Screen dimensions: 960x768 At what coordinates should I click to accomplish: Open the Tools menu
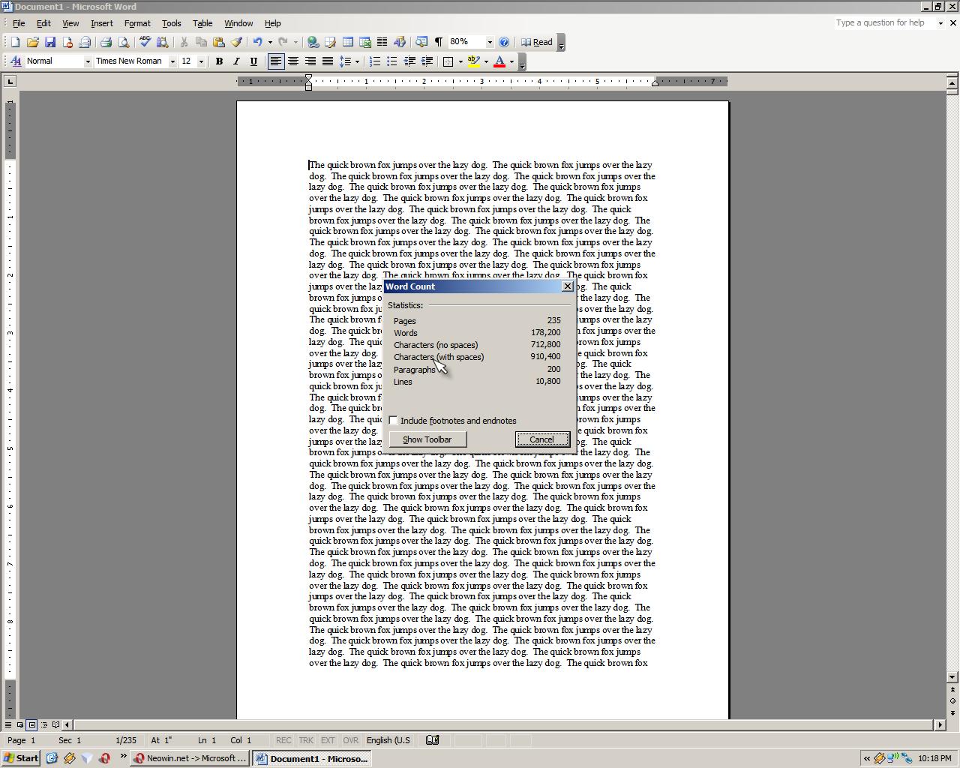click(171, 23)
